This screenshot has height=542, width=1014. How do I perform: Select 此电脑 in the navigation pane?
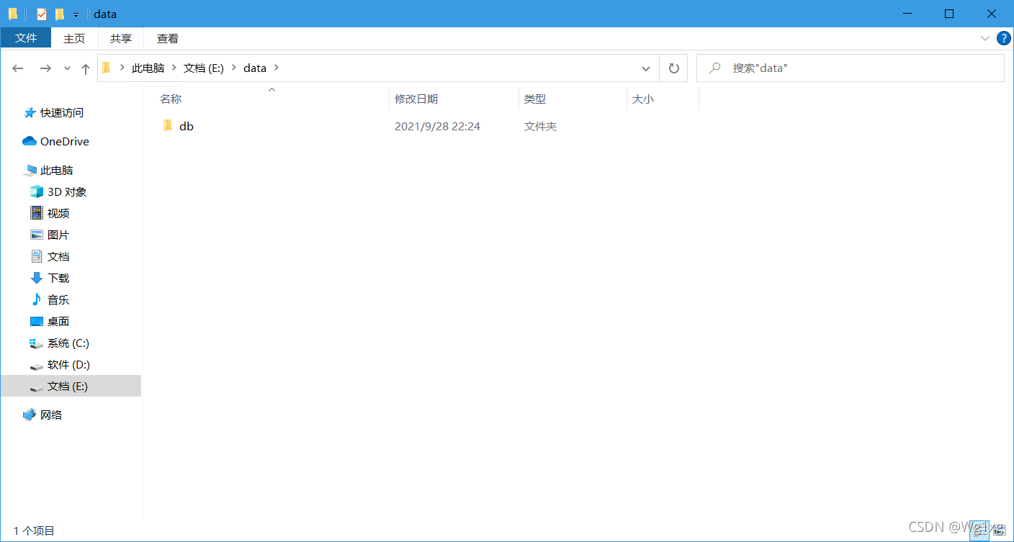tap(57, 170)
